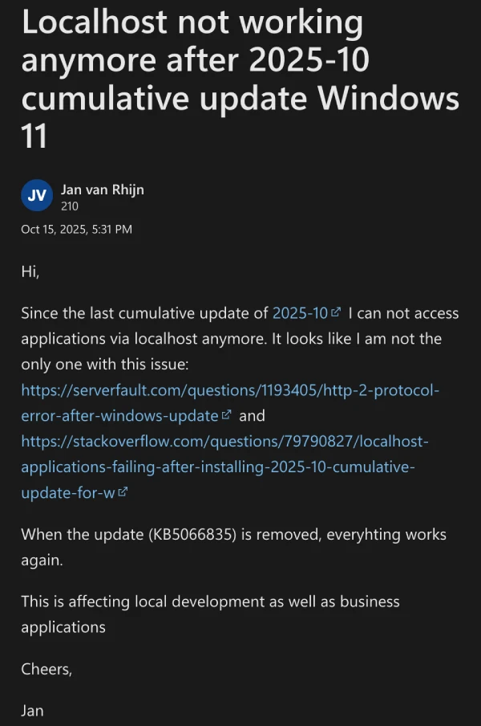The image size is (481, 726).
Task: Open Jan van Rhijn's profile name
Action: (x=103, y=190)
